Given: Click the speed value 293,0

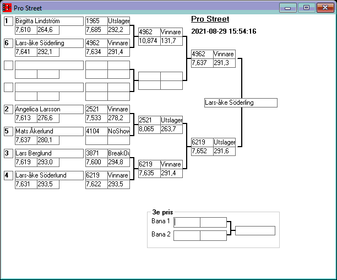Looking at the screenshot, I should click(48, 162).
